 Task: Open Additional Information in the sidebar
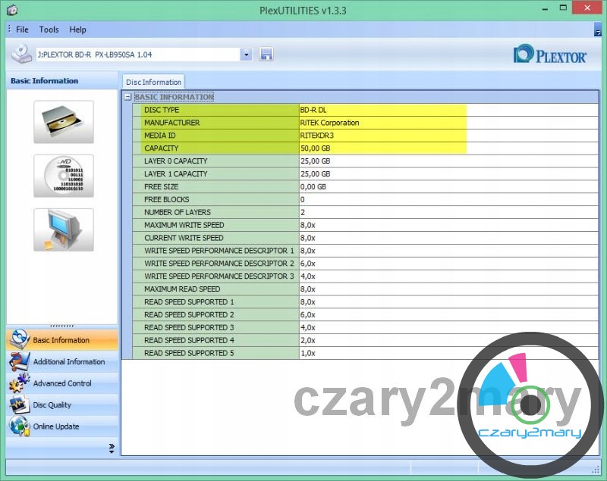68,362
